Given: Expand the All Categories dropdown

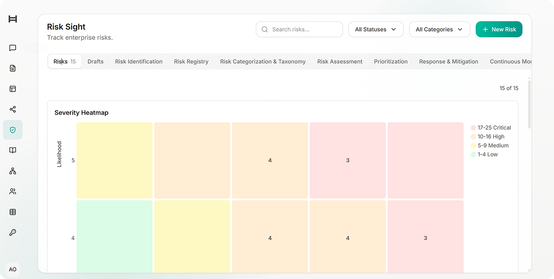Looking at the screenshot, I should tap(440, 29).
